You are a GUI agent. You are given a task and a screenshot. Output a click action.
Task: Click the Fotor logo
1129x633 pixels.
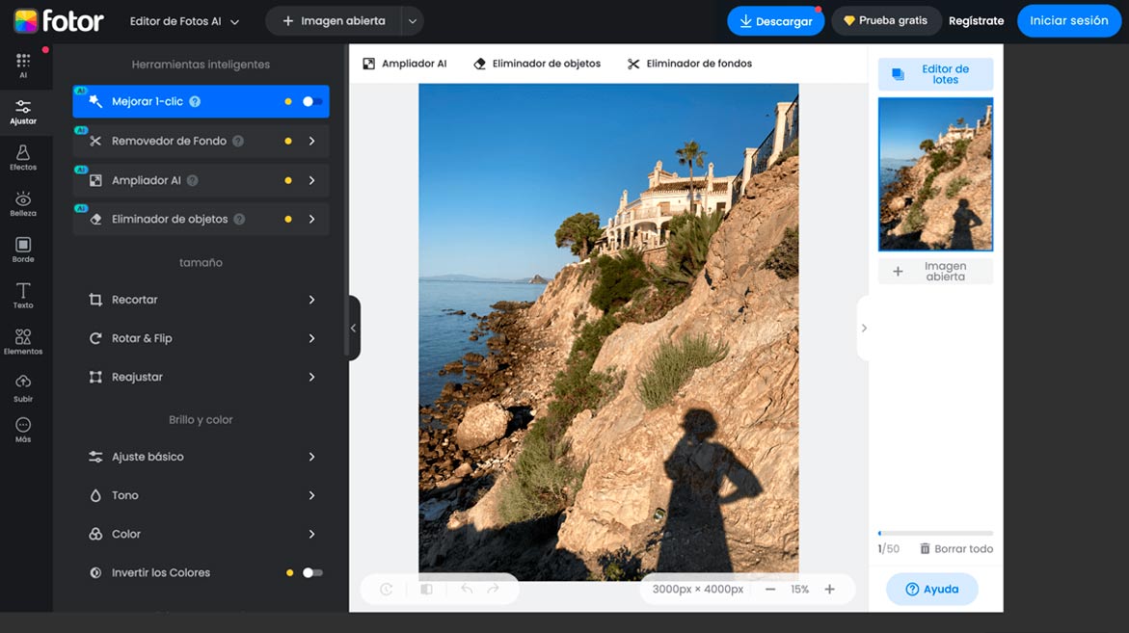(x=58, y=21)
